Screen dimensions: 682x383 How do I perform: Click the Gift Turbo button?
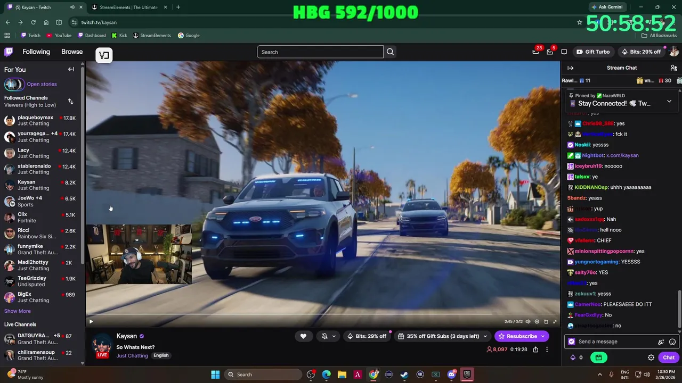[x=592, y=52]
